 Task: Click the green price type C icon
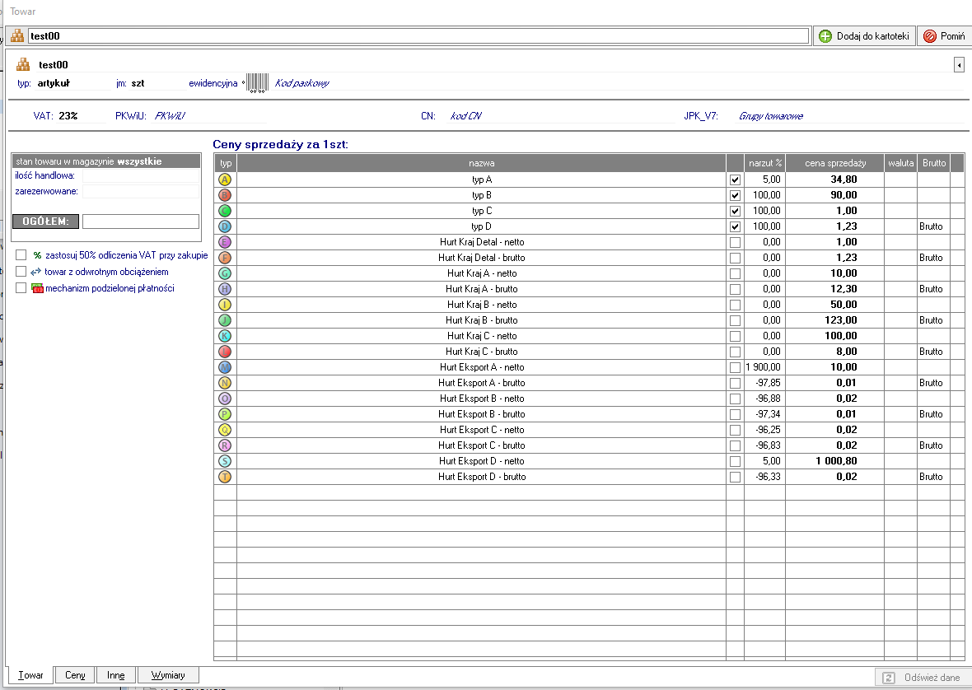(x=225, y=211)
